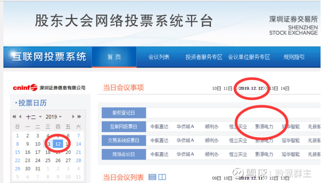Go to next year in voting calendar
Viewport: 321px width, 183px height.
pos(79,116)
